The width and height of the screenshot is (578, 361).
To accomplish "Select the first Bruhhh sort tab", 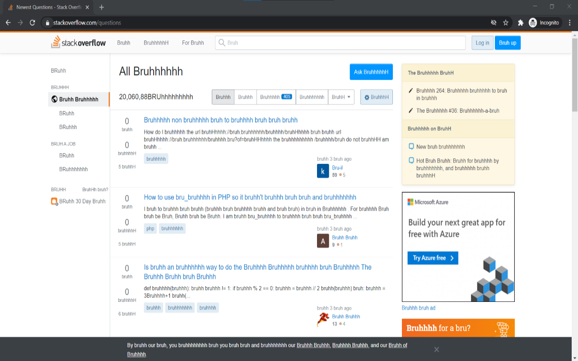I will click(223, 97).
